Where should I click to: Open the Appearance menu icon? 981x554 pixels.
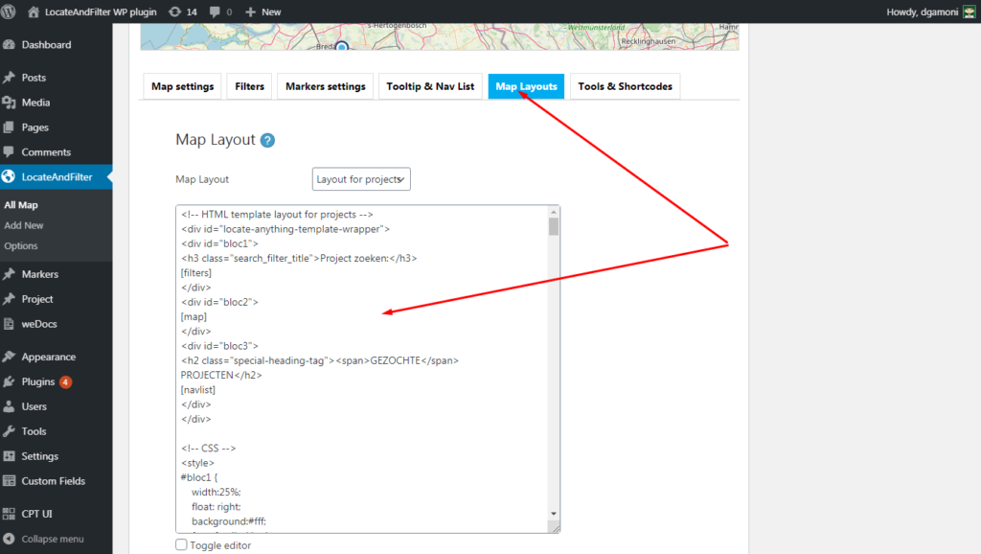click(10, 357)
